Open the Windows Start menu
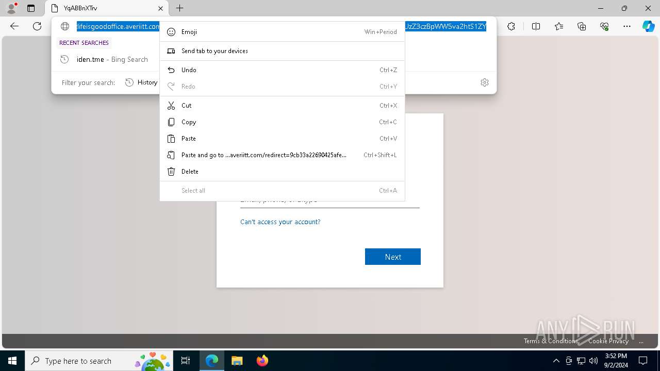This screenshot has height=371, width=660. [x=12, y=361]
